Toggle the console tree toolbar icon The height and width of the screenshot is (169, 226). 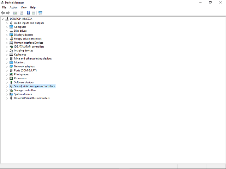click(15, 13)
